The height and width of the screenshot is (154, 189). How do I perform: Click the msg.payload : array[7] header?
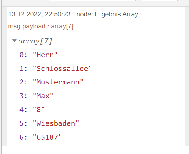click(x=41, y=26)
